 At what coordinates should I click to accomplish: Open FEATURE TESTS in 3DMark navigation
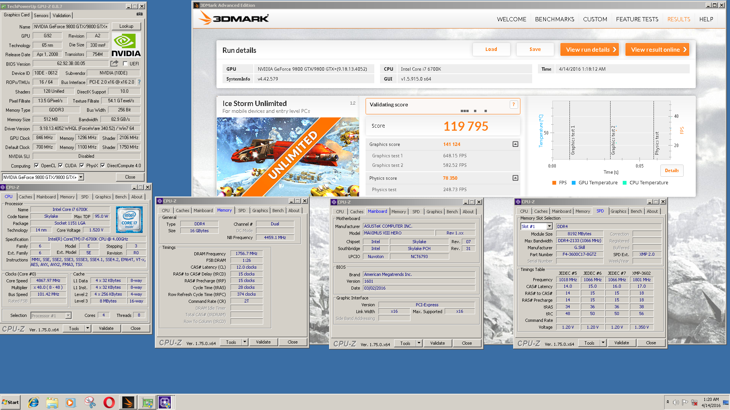[x=637, y=19]
